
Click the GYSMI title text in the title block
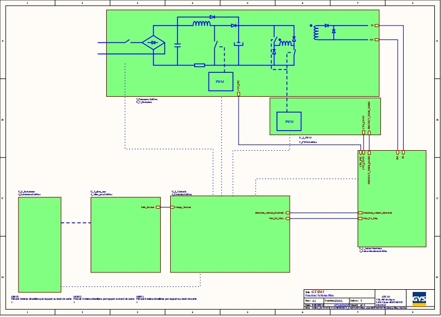click(x=317, y=291)
